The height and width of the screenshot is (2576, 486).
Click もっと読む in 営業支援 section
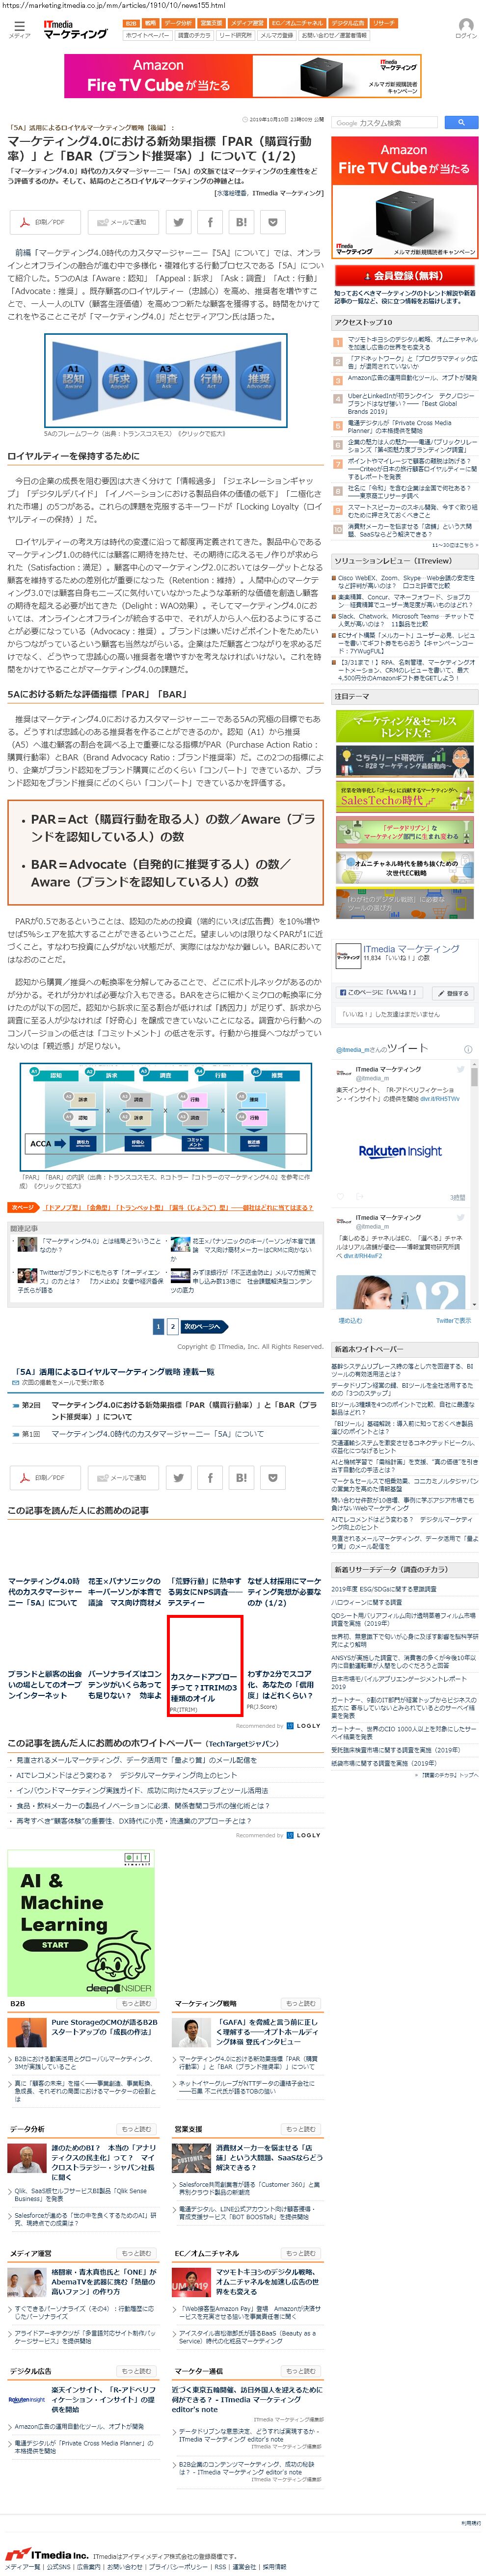pos(300,2129)
